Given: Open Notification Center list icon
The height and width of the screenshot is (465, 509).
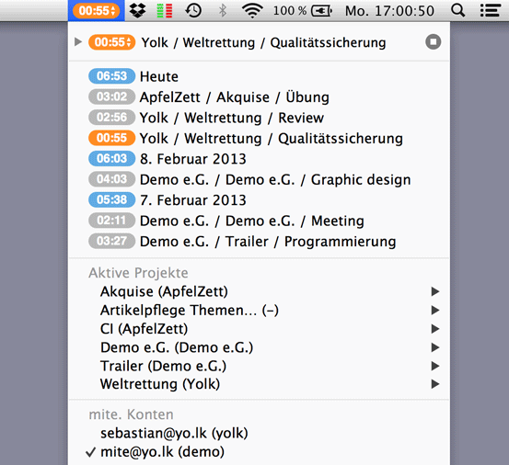Looking at the screenshot, I should [491, 11].
